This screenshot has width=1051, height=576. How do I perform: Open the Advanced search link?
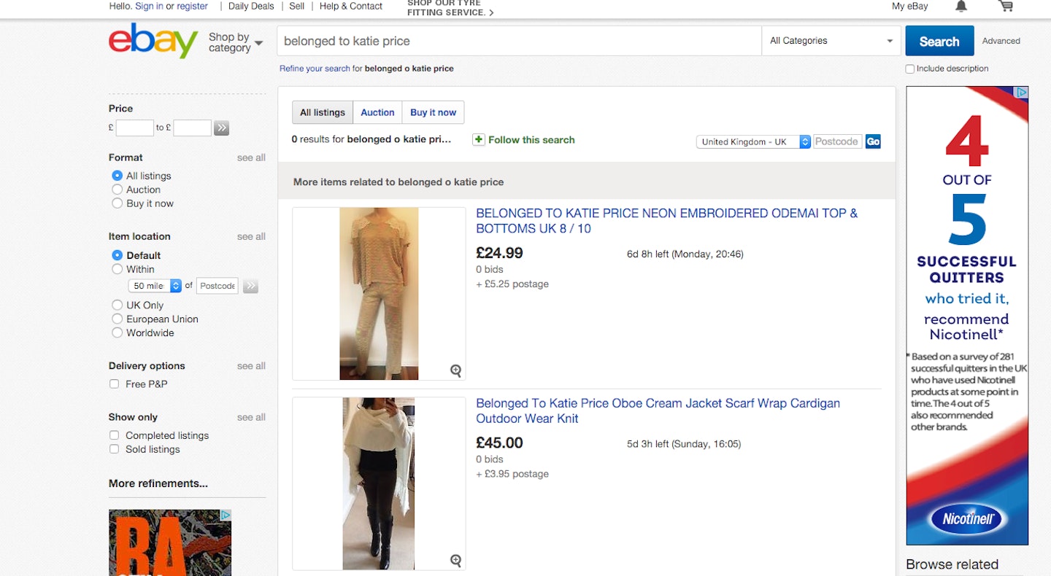1001,41
